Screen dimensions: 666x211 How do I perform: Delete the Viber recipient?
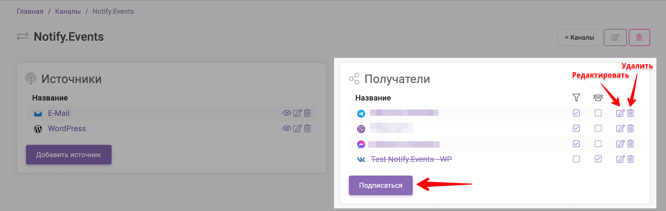[x=631, y=128]
